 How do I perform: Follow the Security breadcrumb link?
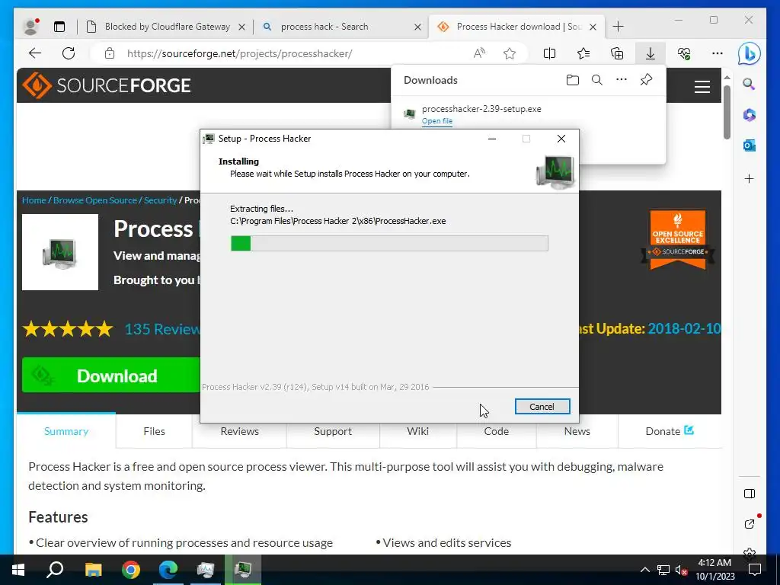click(x=160, y=200)
